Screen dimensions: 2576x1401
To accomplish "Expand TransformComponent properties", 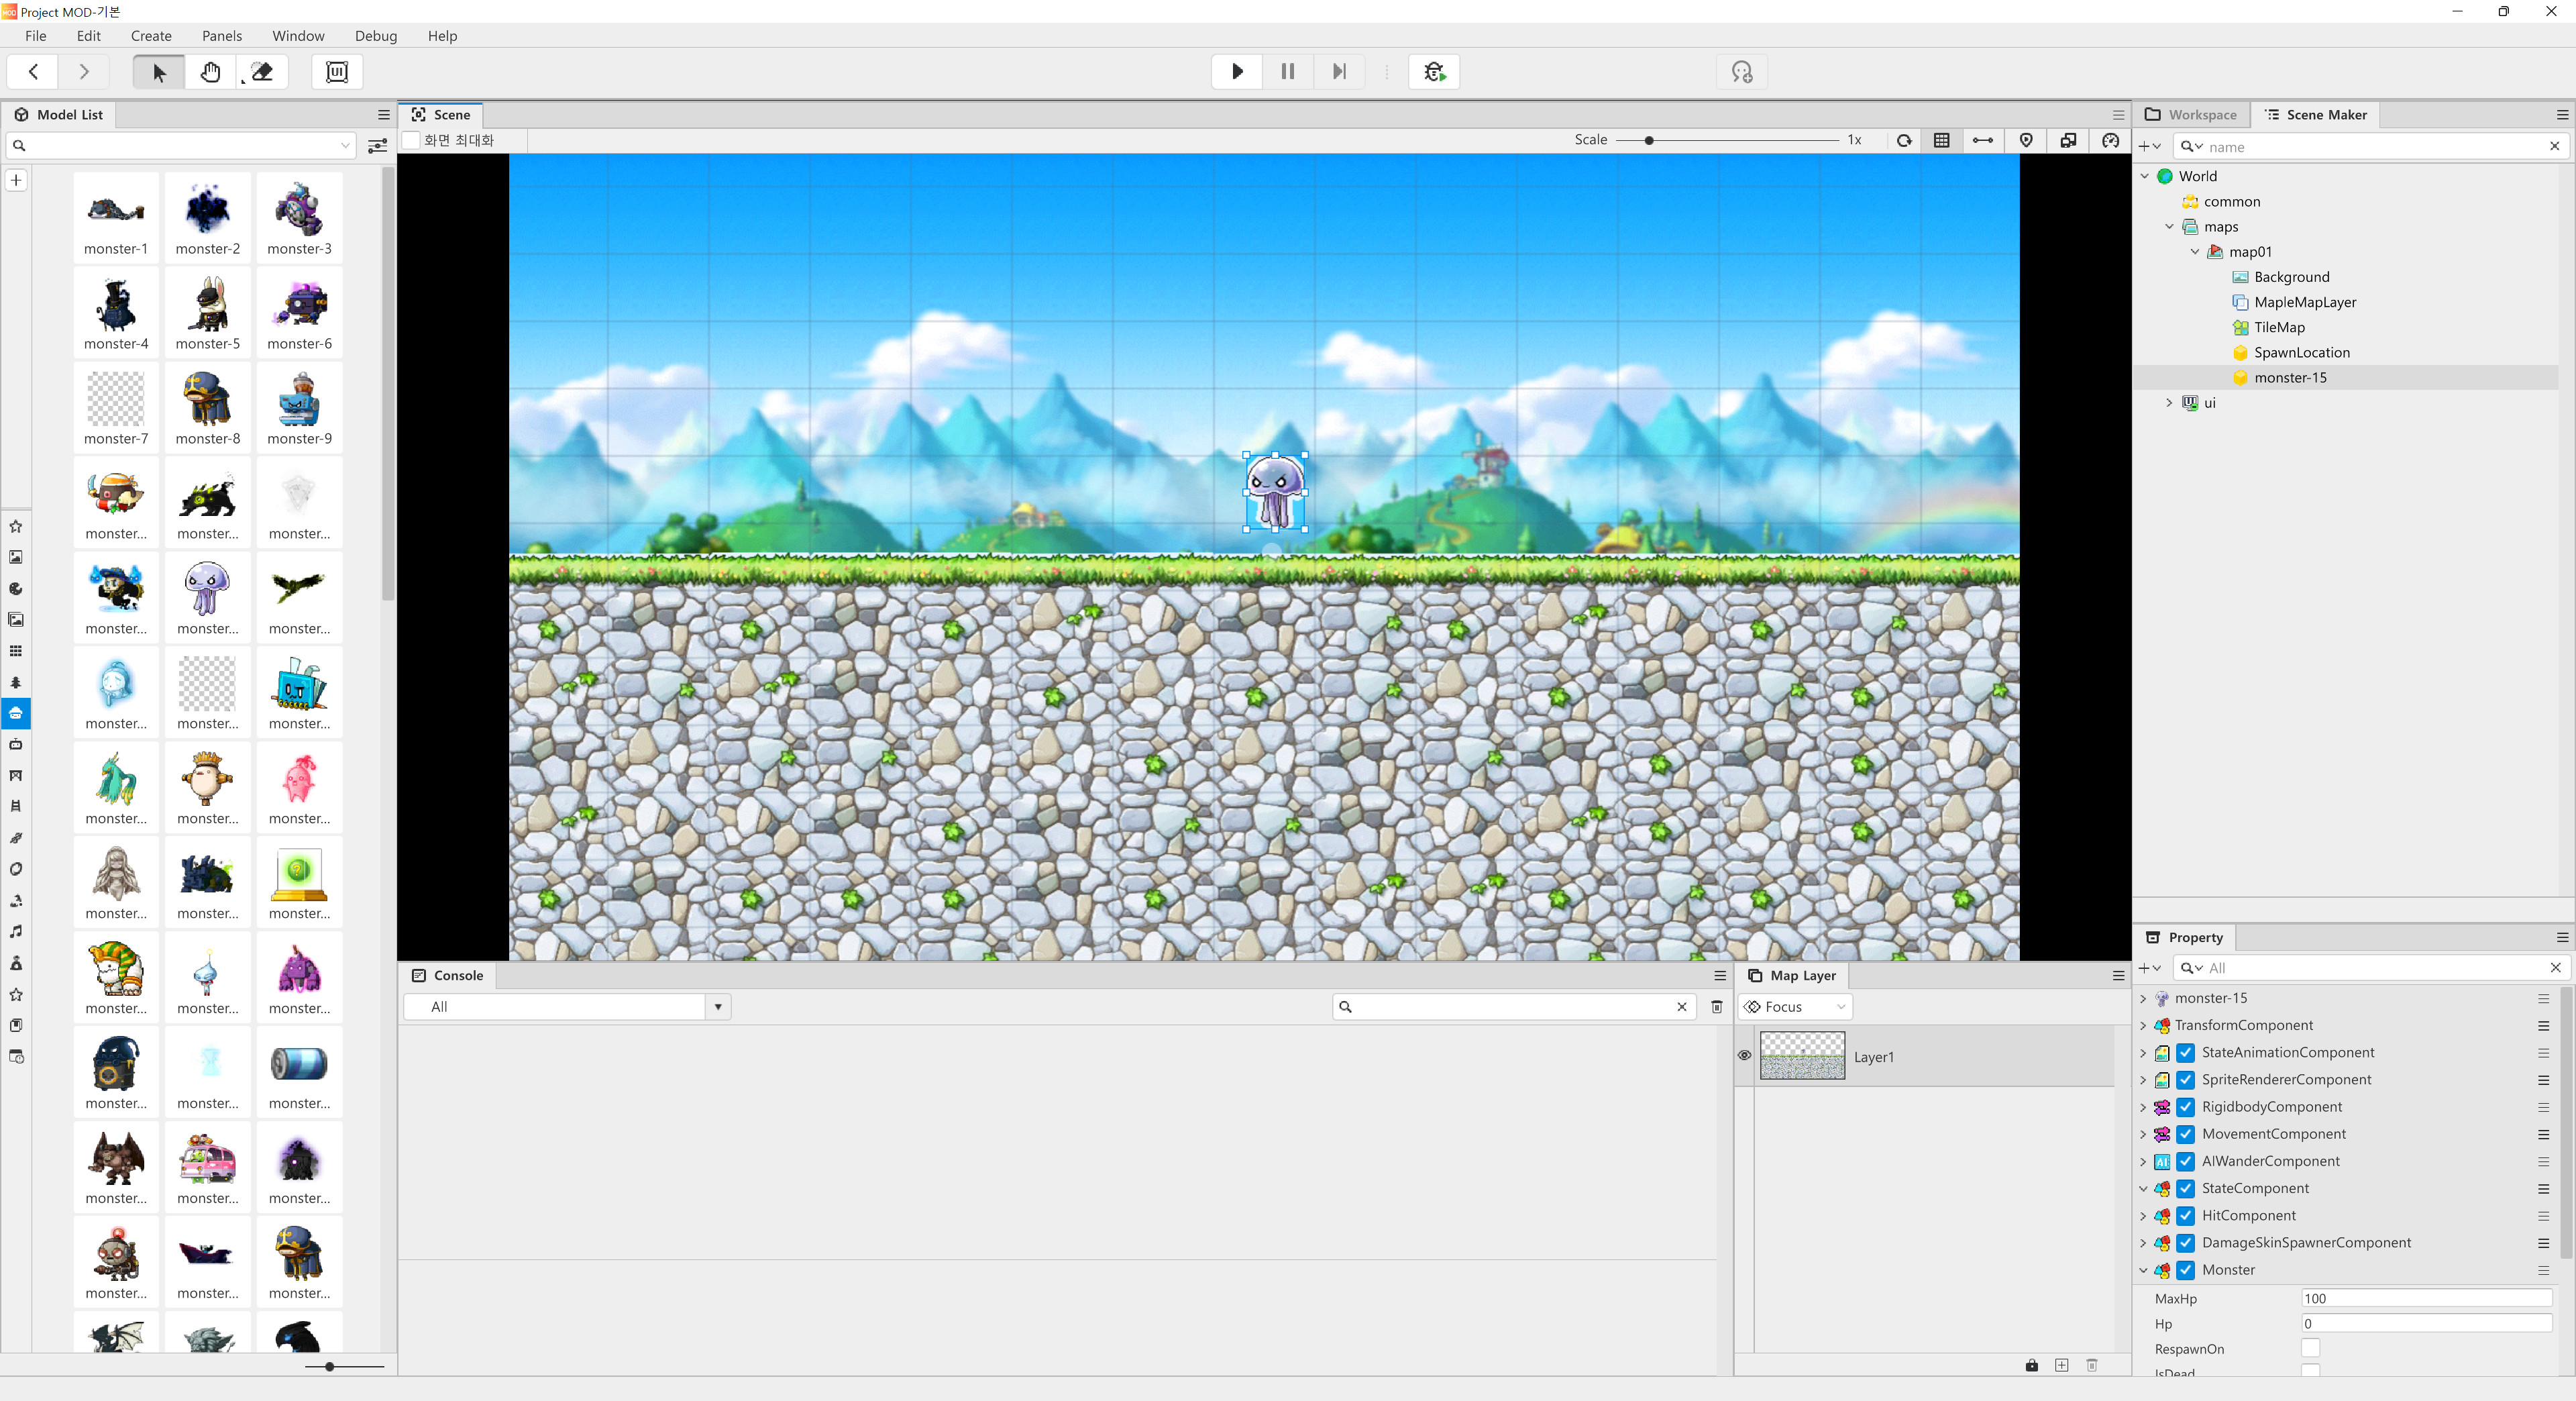I will [x=2143, y=1026].
